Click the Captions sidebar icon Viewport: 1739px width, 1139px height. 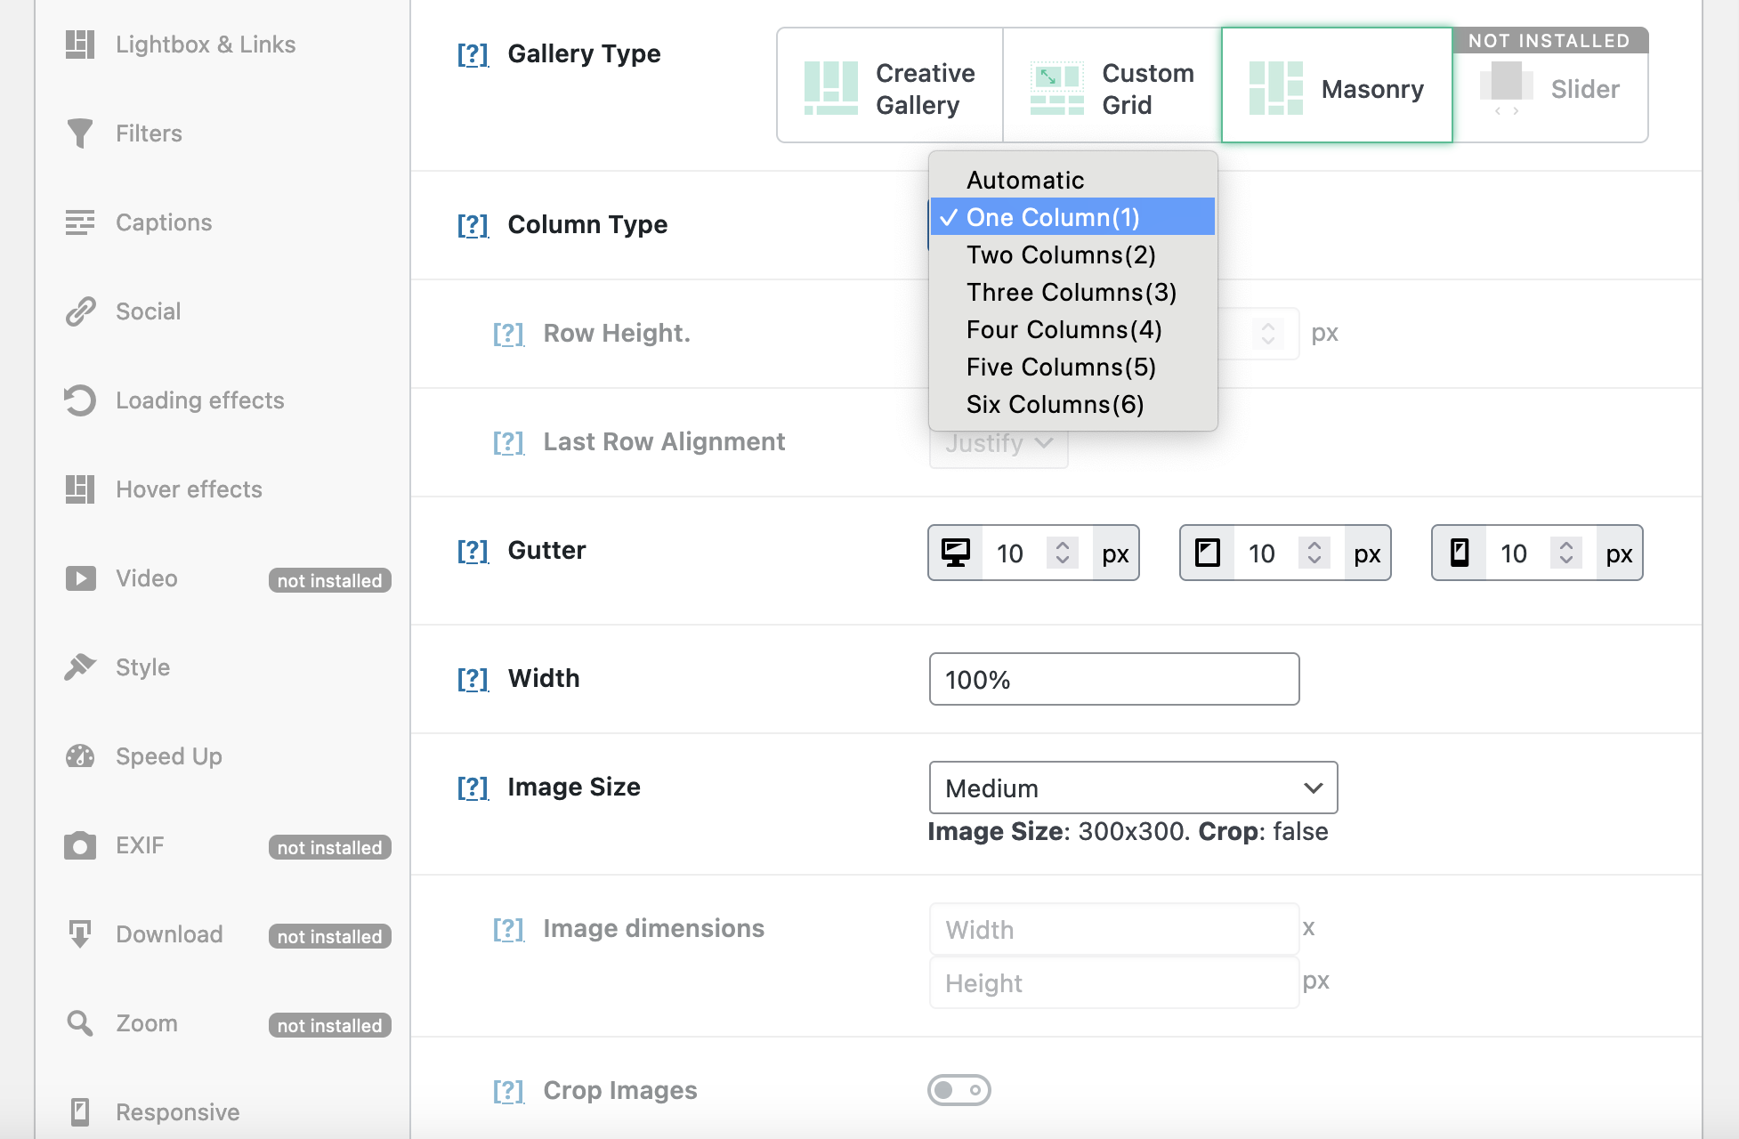[79, 222]
